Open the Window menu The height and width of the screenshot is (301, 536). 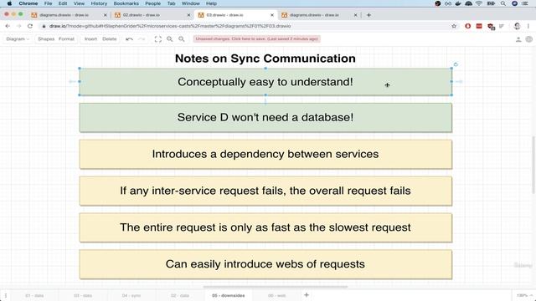pos(190,3)
